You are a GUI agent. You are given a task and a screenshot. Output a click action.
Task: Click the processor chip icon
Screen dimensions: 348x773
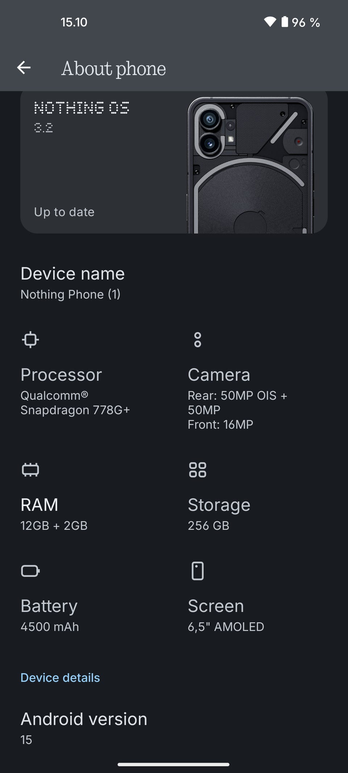(x=30, y=340)
